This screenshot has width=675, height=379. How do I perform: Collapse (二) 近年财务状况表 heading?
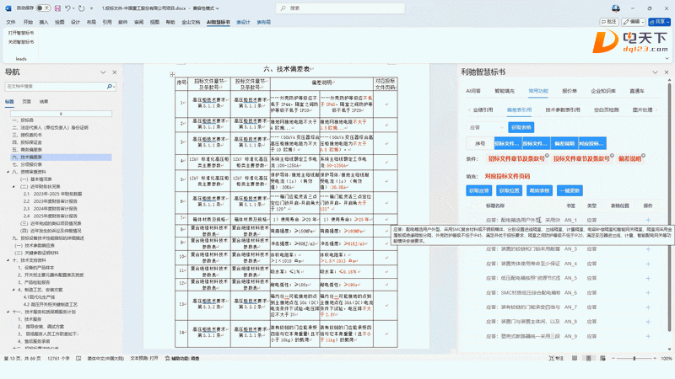point(13,186)
